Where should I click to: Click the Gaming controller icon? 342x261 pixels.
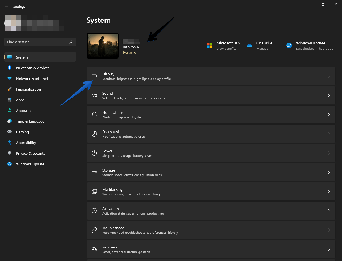pyautogui.click(x=10, y=132)
